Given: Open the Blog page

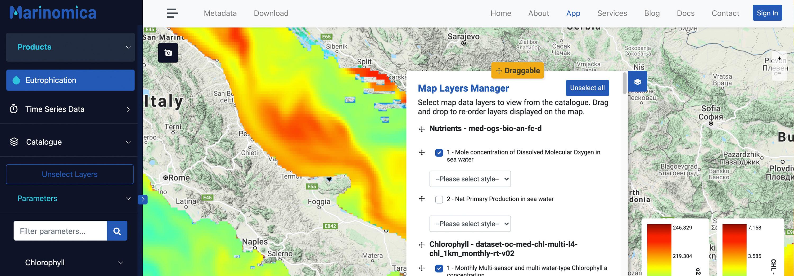Looking at the screenshot, I should (652, 13).
